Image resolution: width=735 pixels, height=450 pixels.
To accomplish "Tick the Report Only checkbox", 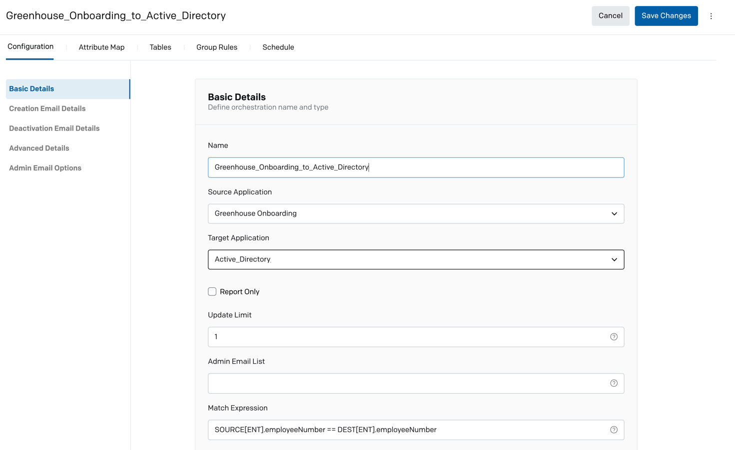I will [x=212, y=291].
